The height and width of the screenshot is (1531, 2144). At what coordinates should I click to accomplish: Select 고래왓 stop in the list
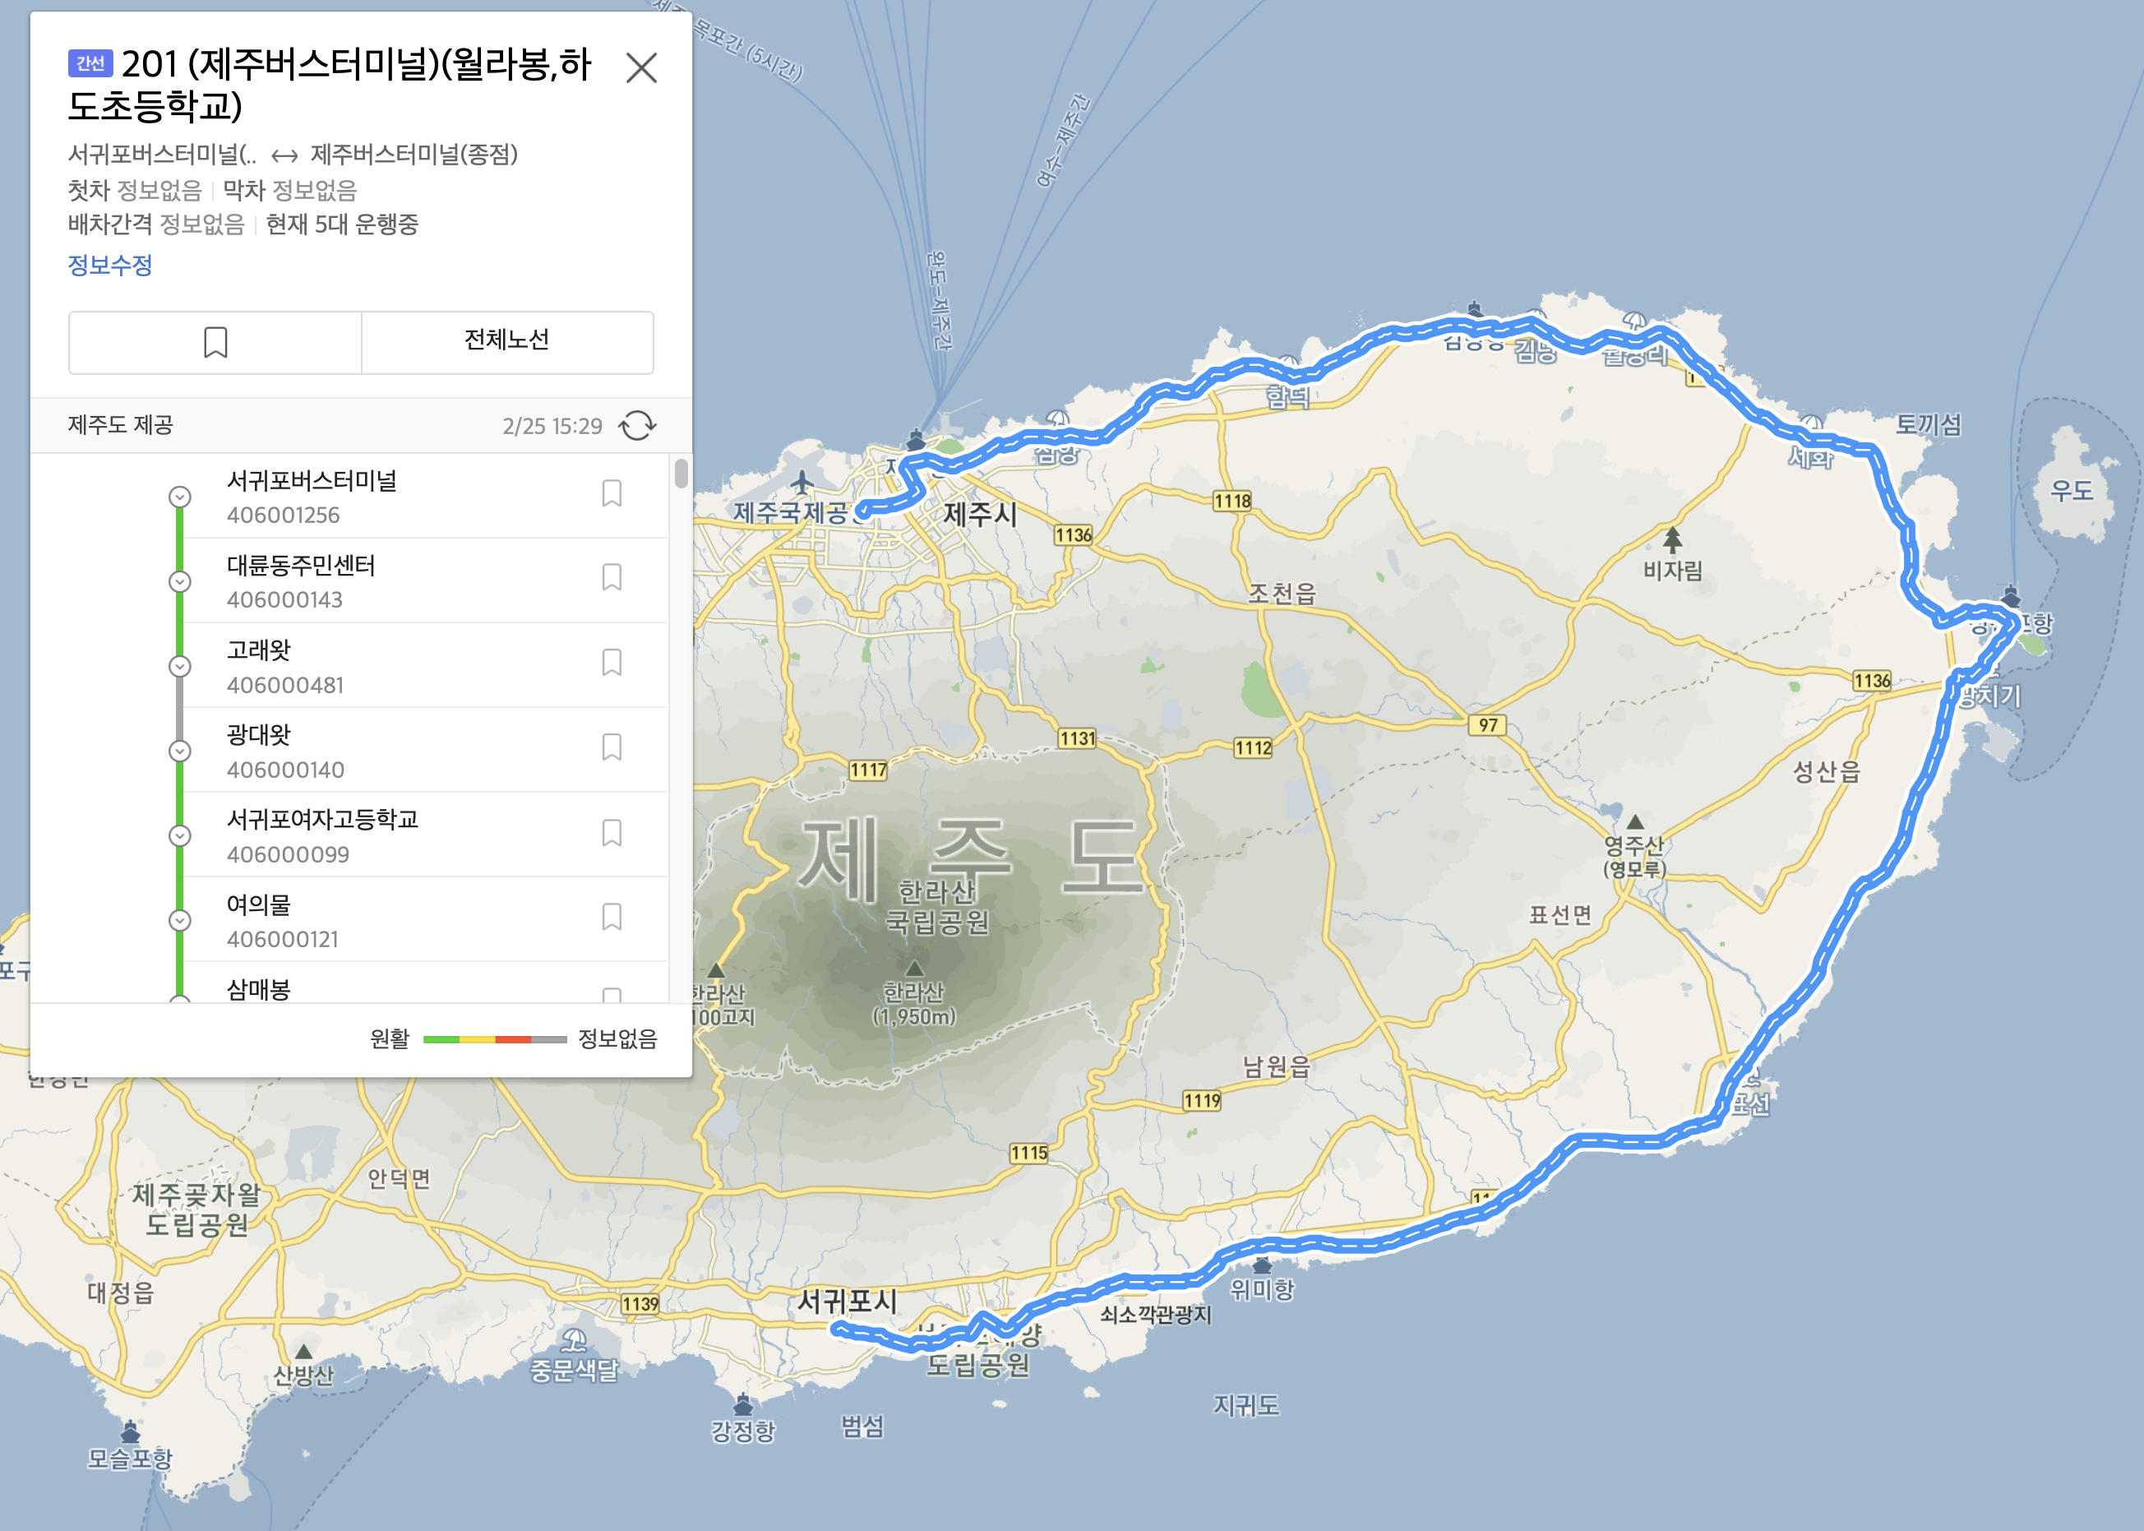(x=260, y=650)
